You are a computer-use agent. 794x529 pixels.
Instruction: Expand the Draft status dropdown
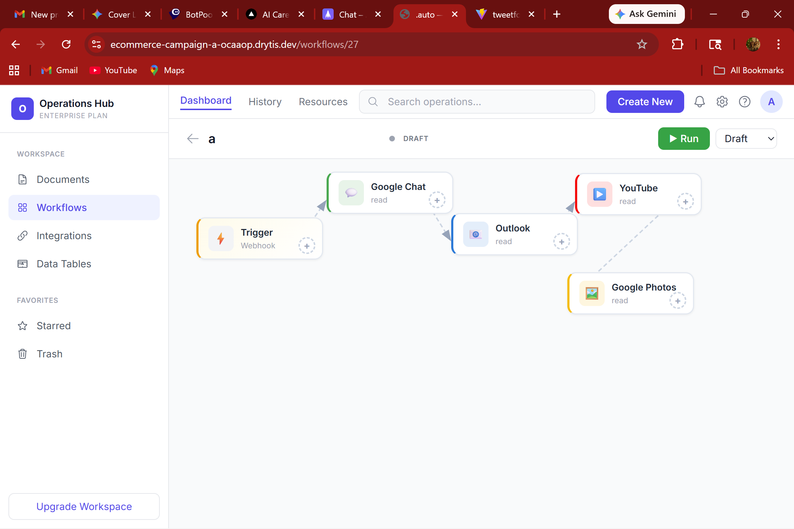[x=746, y=139]
